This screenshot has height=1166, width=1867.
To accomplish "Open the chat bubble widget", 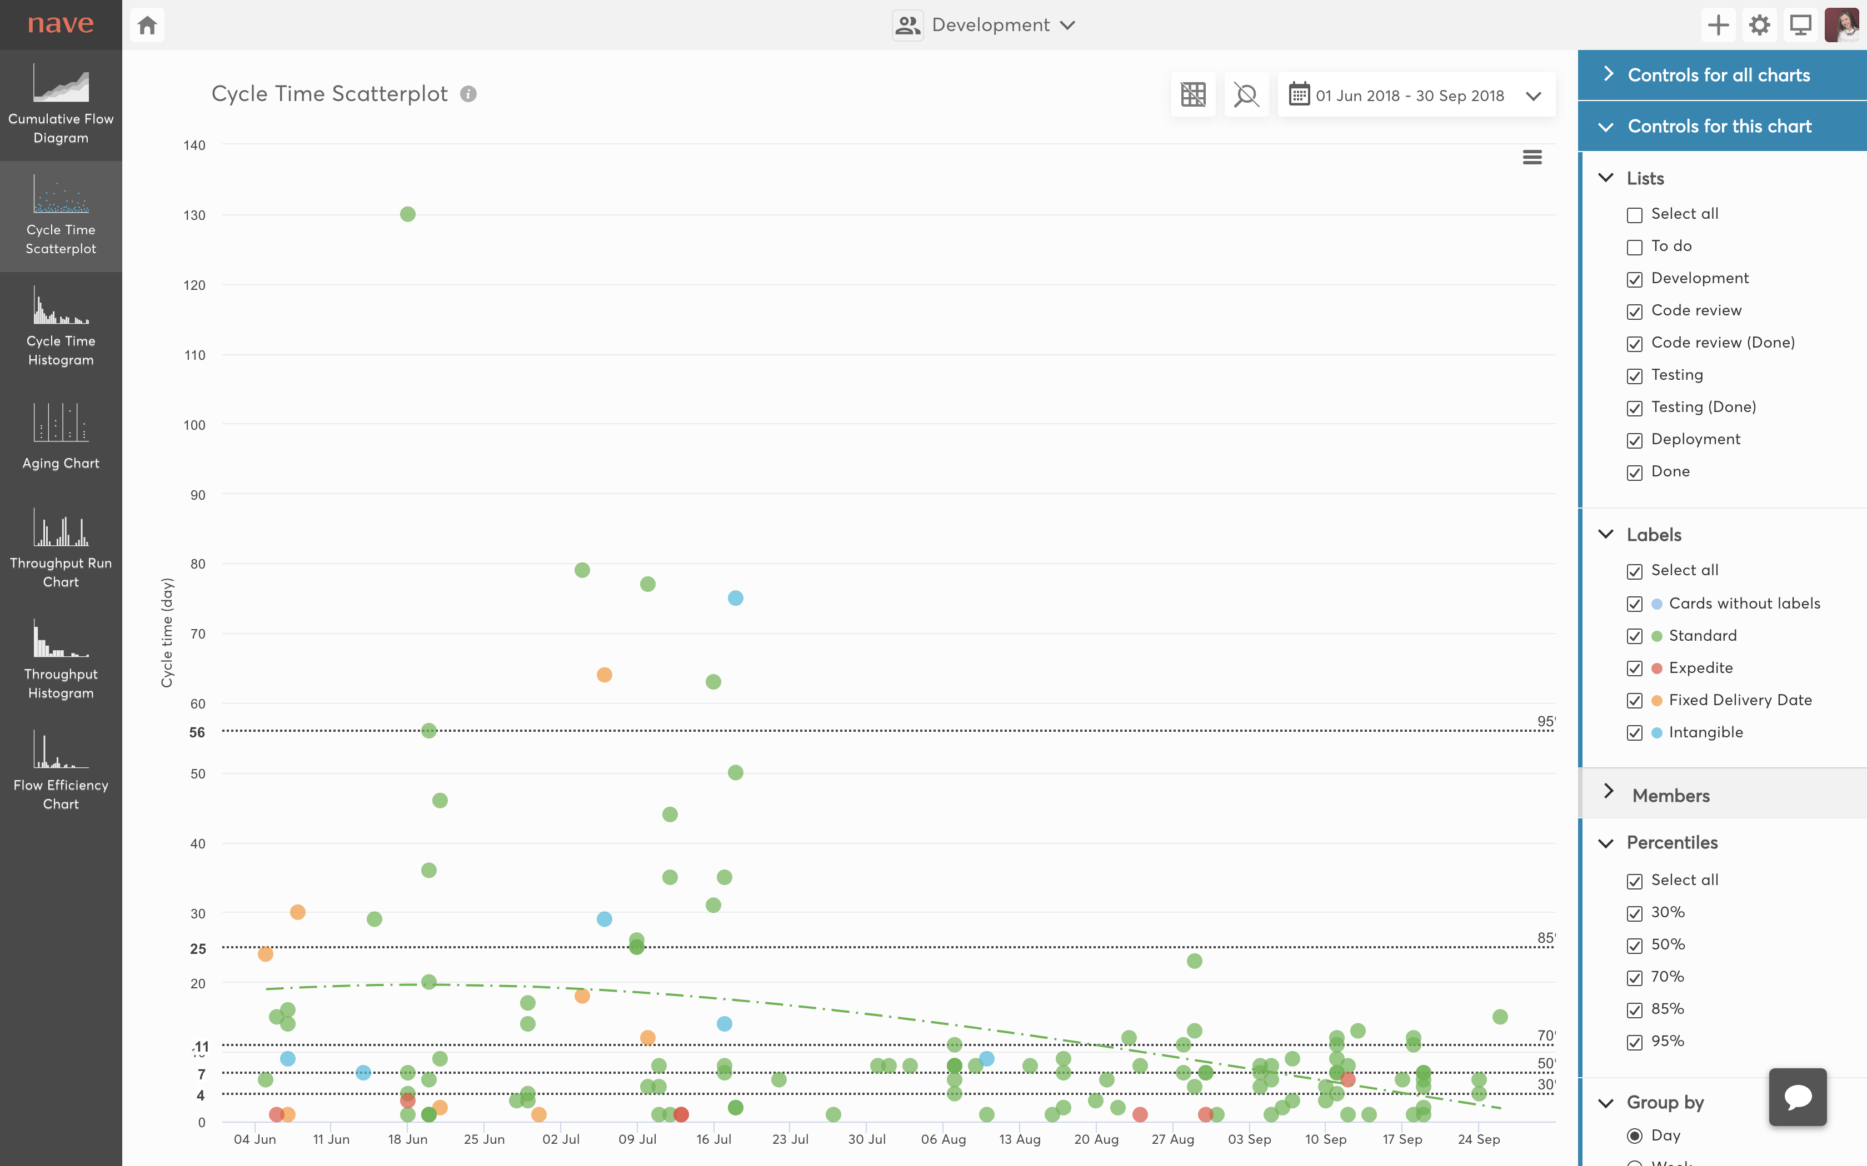I will (1798, 1097).
